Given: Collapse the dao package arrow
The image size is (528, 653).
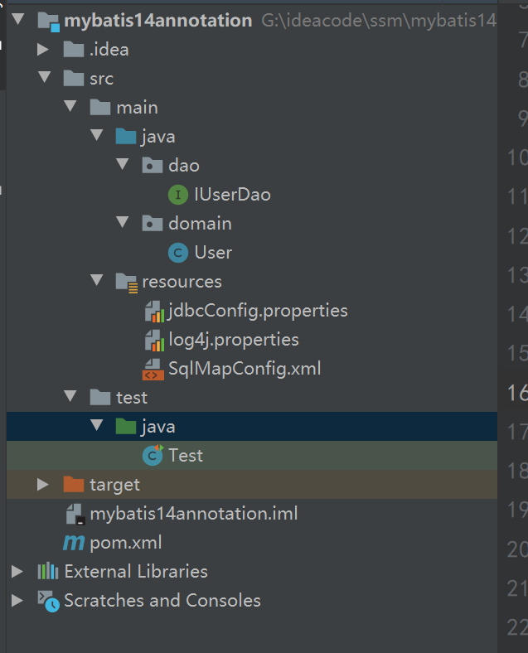Looking at the screenshot, I should tap(123, 166).
